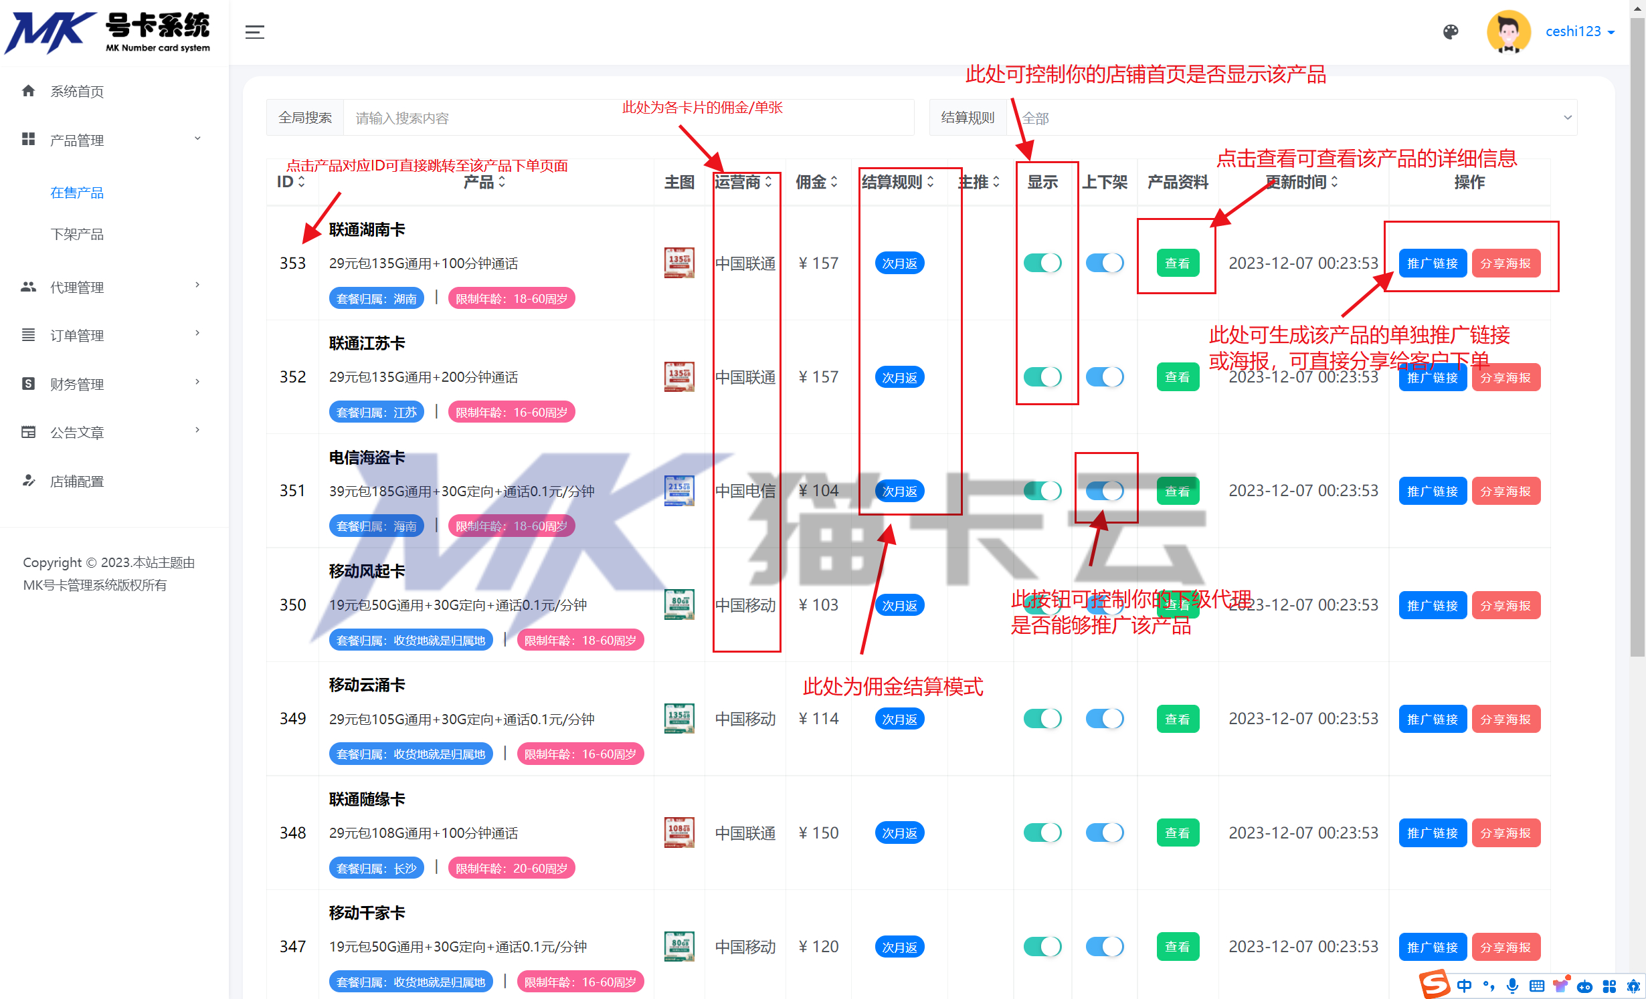Click 查看 button for product 353
The image size is (1646, 999).
tap(1178, 263)
